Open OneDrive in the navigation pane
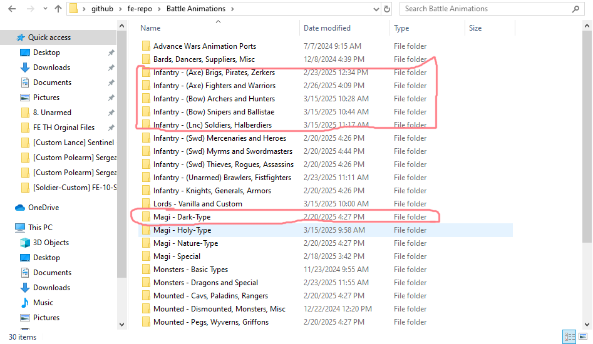Viewport: 593px width, 344px height. (x=43, y=208)
